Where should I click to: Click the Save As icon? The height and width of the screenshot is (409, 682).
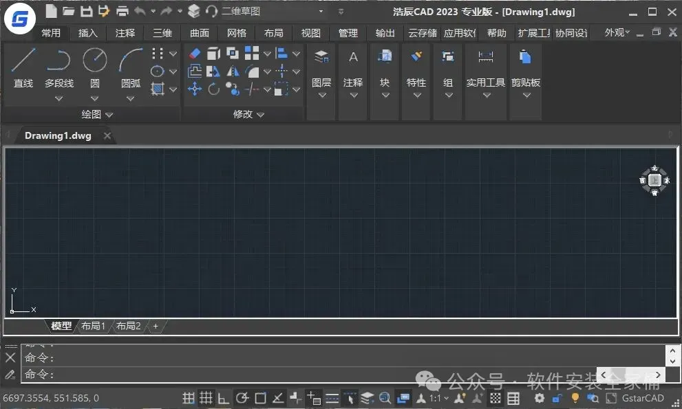pos(103,11)
